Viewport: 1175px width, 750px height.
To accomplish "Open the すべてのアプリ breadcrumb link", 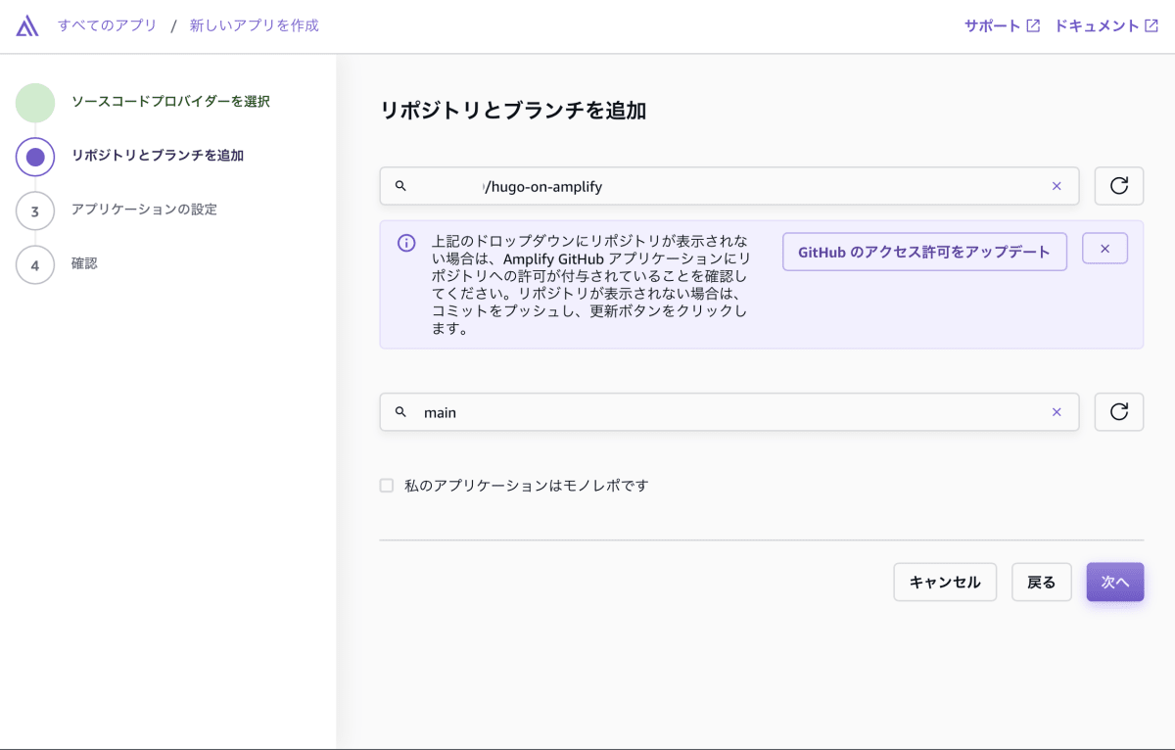I will pyautogui.click(x=104, y=25).
